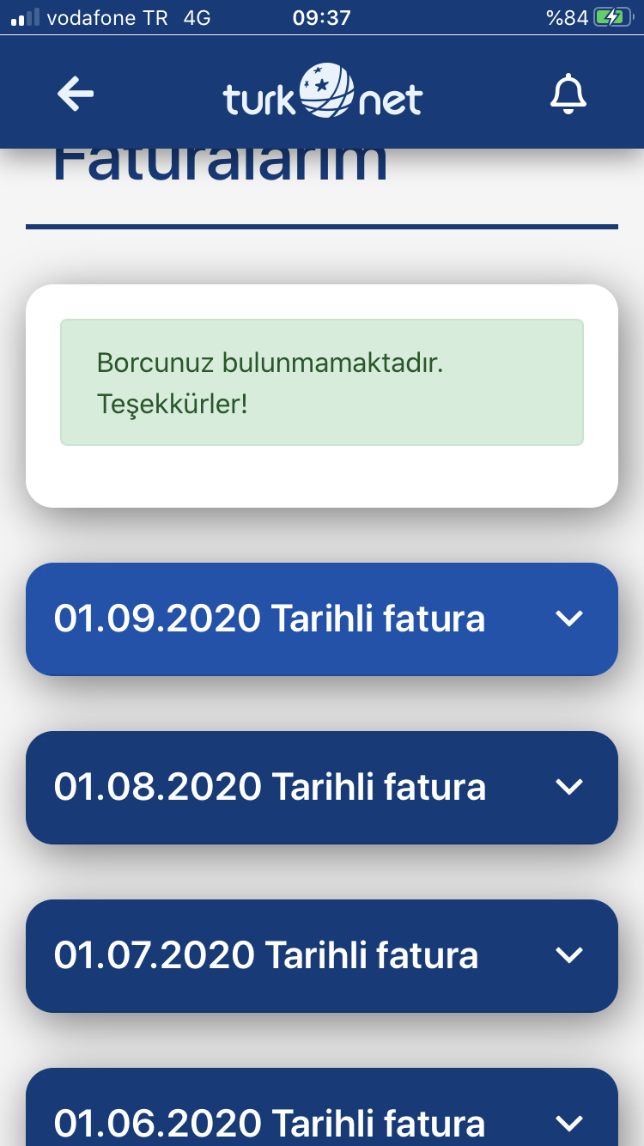644x1146 pixels.
Task: Tap the cellular signal strength bars
Action: 25,17
